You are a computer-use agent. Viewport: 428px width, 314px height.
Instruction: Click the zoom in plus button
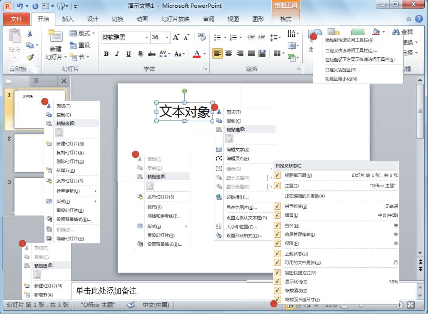[399, 305]
